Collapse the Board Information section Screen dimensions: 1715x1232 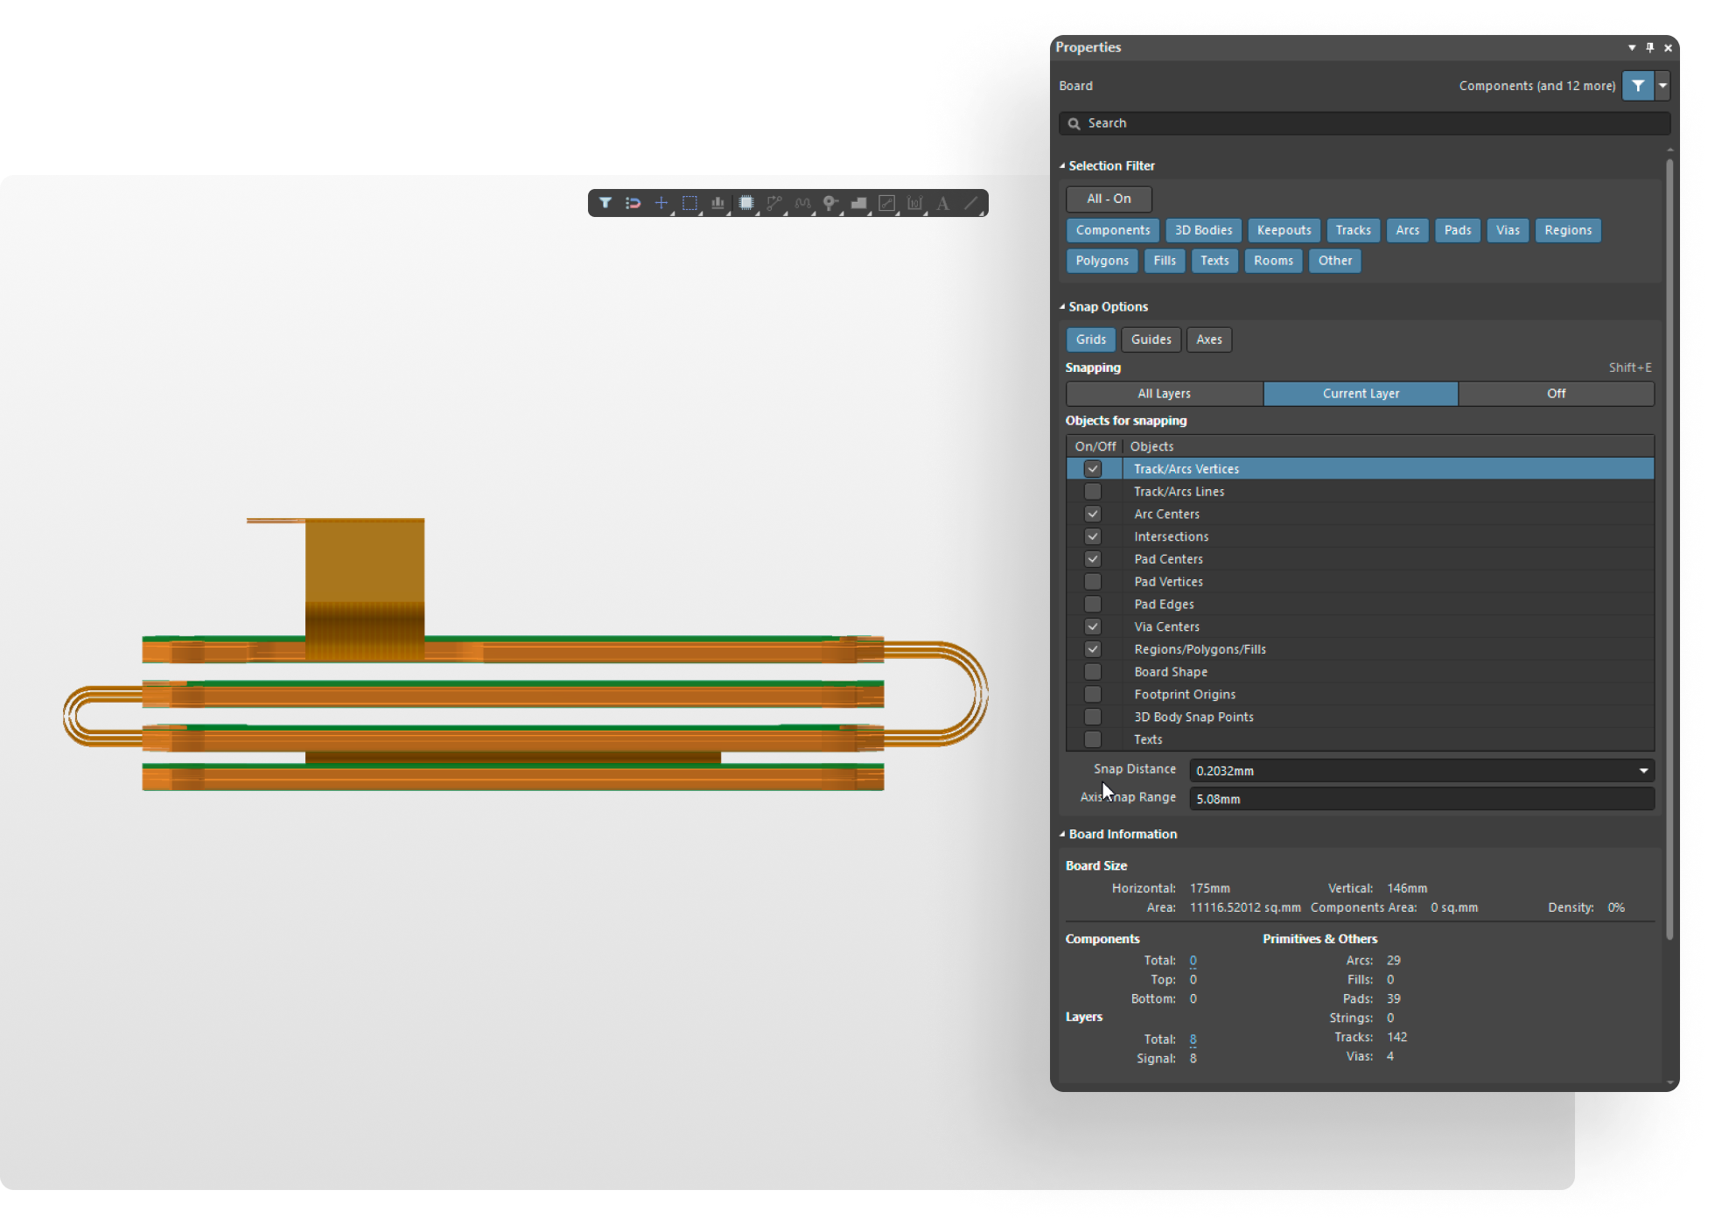tap(1062, 834)
